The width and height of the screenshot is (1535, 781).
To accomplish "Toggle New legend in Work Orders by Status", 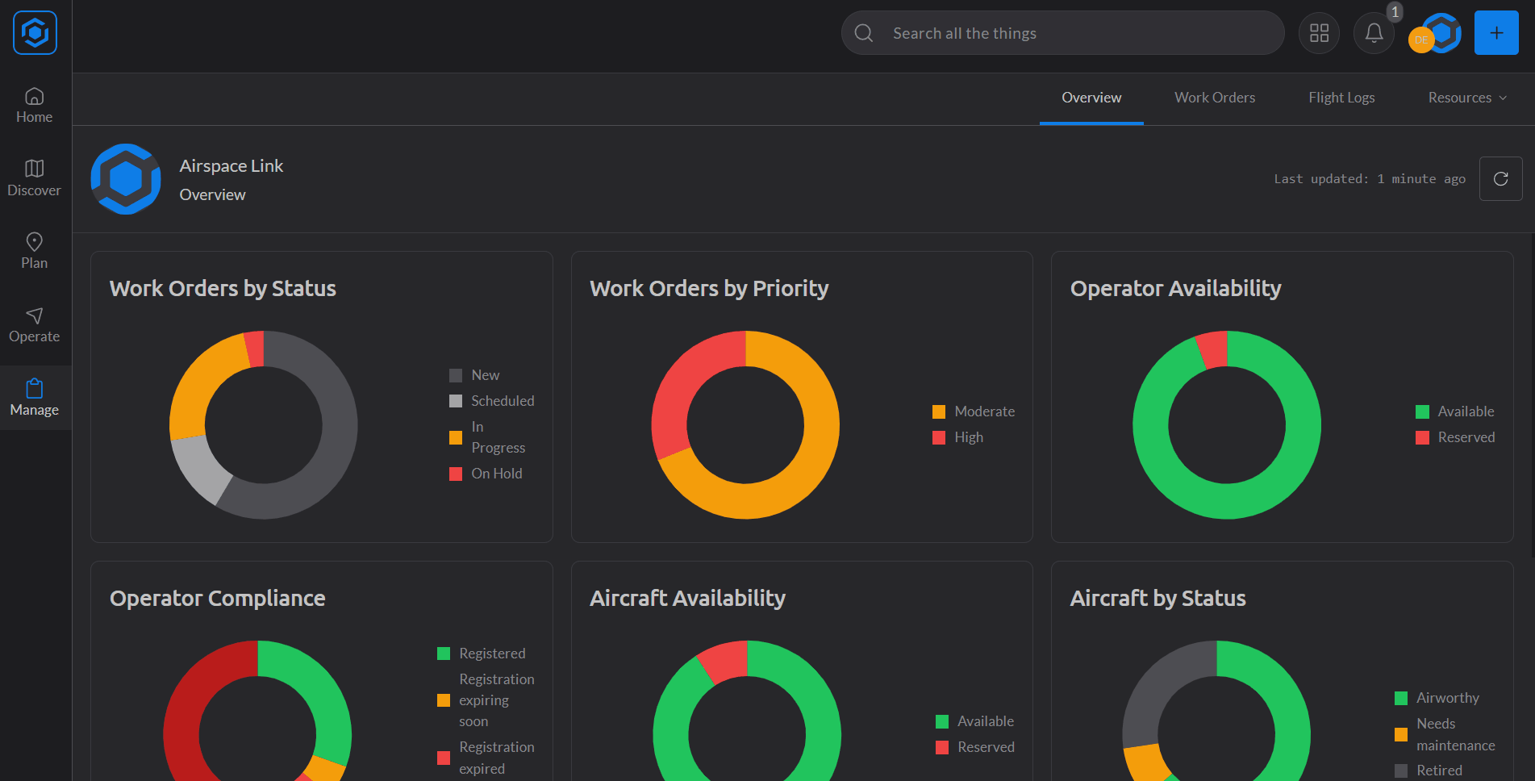I will pos(475,375).
